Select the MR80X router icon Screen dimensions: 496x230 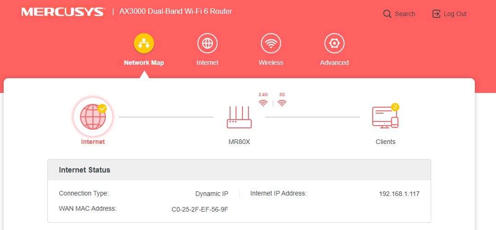pos(239,117)
